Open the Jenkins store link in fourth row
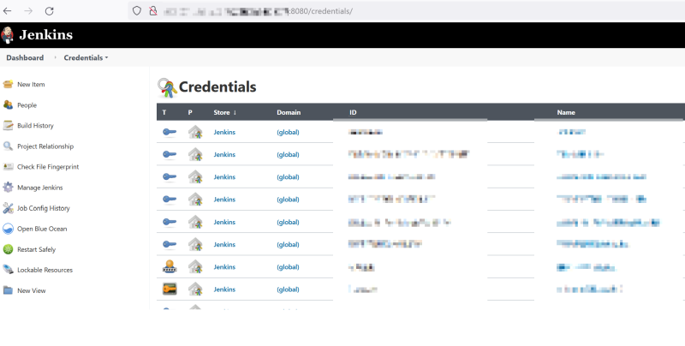 224,200
